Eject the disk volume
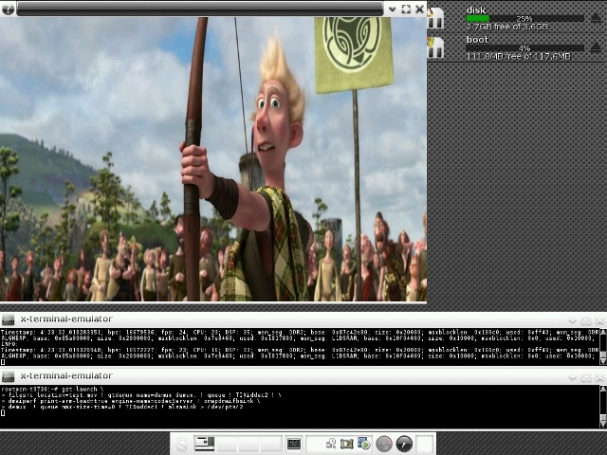 click(596, 17)
